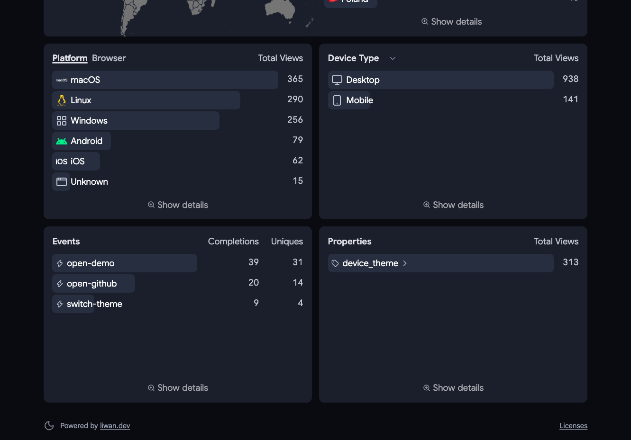This screenshot has height=440, width=631.
Task: Open the Device Type dropdown chevron
Action: 393,58
